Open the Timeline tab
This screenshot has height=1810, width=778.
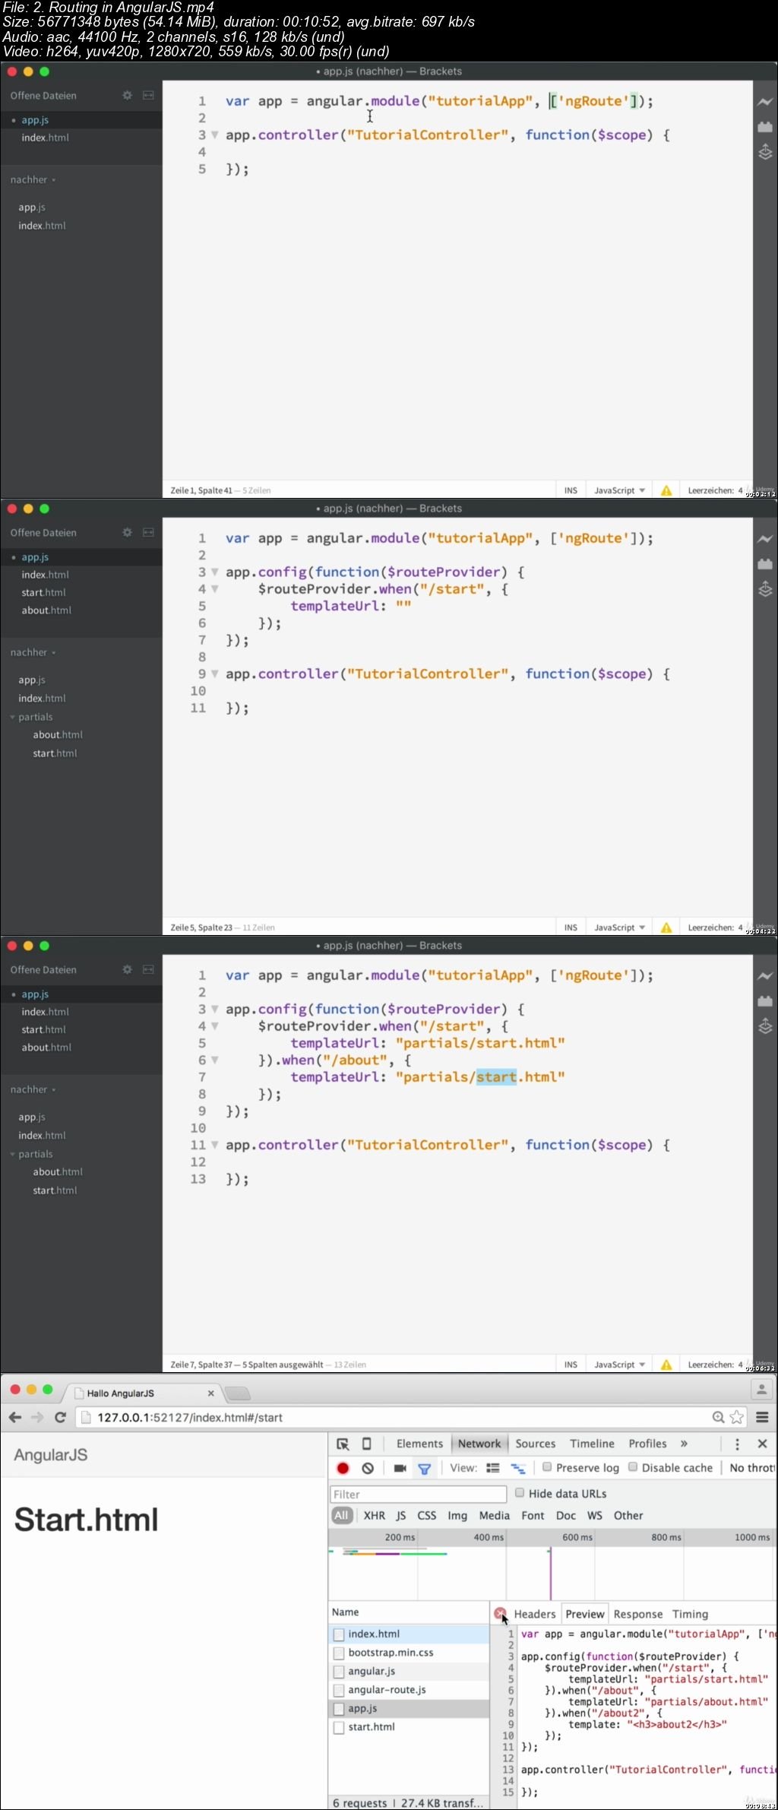(592, 1444)
